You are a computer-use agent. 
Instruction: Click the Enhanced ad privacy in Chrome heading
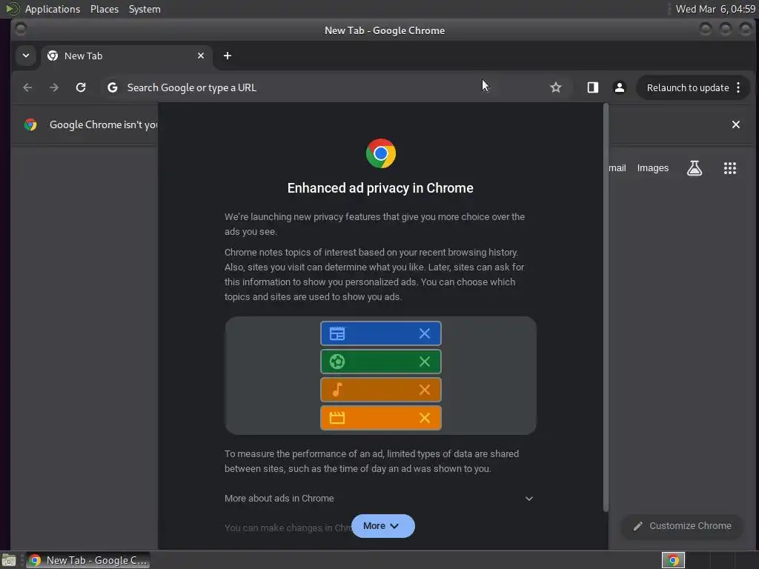click(x=380, y=187)
